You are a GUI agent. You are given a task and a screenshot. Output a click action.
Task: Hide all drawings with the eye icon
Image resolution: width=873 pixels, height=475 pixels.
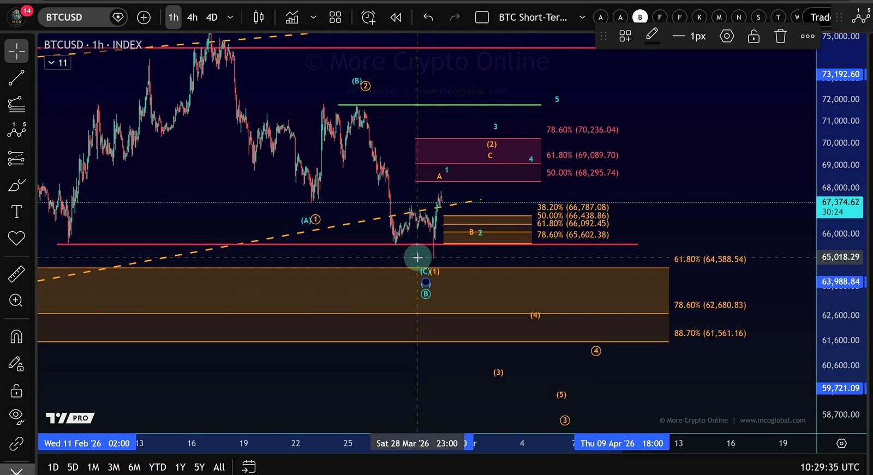click(x=16, y=417)
